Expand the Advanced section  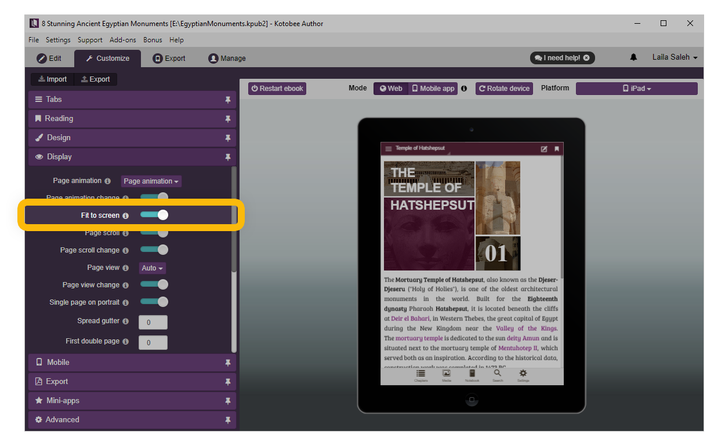[132, 420]
